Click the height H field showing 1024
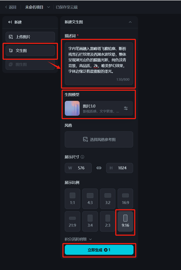Viewport: 181px width, 270px height. click(120, 168)
